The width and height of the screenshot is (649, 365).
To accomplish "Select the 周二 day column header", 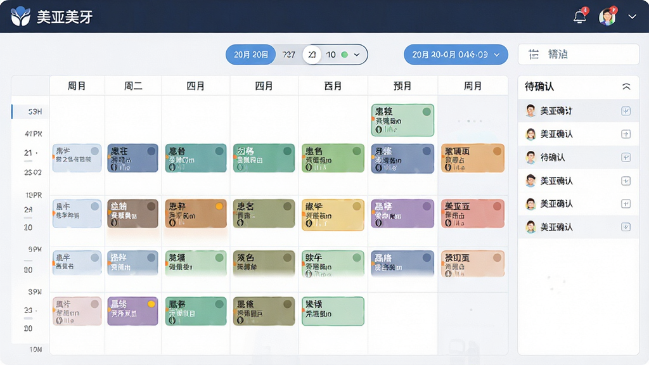I will (133, 86).
